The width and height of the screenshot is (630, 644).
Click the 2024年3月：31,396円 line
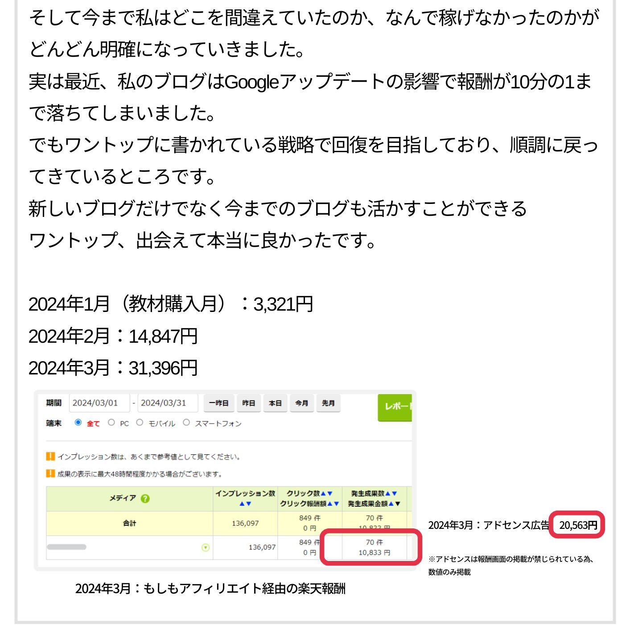(x=113, y=368)
